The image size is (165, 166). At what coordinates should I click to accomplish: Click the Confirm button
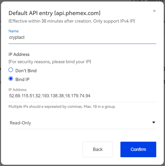[x=138, y=149]
